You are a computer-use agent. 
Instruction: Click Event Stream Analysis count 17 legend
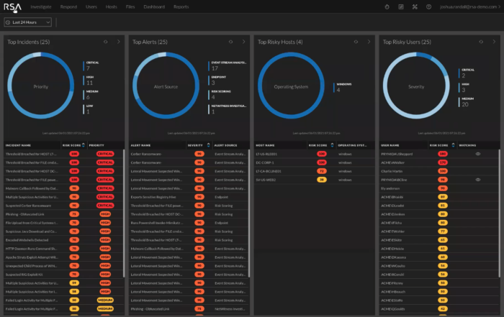tap(215, 68)
